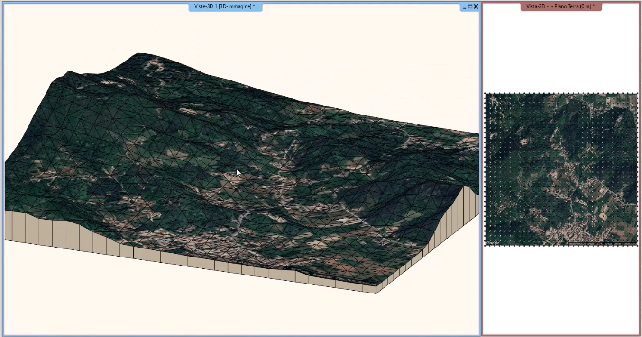642x337 pixels.
Task: Click the top-right corner of the dotted map boundary
Action: click(637, 94)
